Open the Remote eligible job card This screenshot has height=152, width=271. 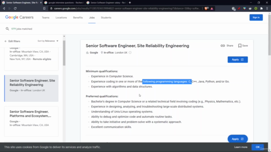point(31,59)
